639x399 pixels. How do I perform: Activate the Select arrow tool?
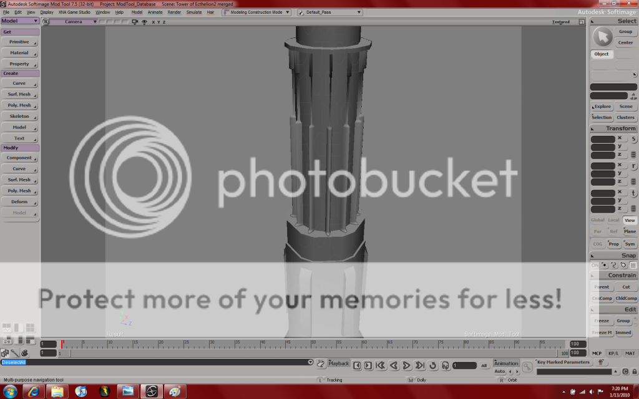pos(602,37)
